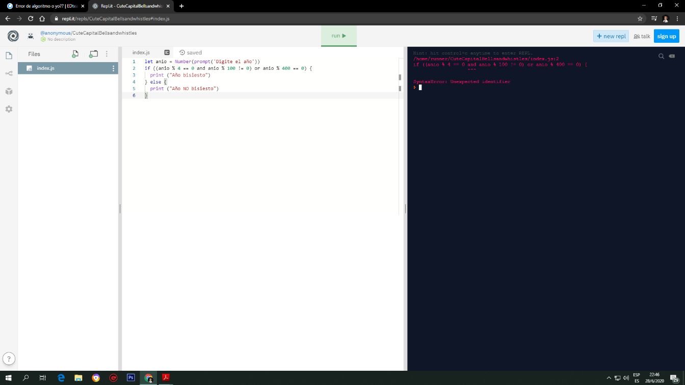This screenshot has width=685, height=385.
Task: Open the help question mark button
Action: 9,359
